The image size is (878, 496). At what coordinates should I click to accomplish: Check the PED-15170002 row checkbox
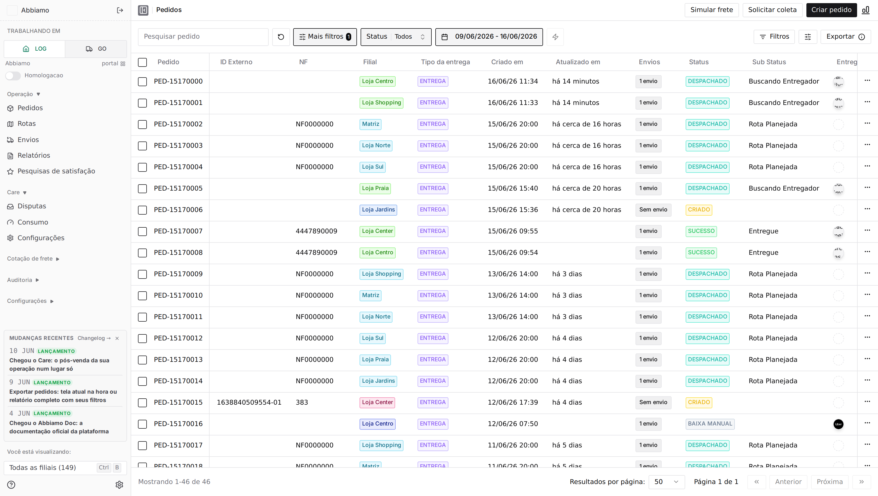click(142, 124)
